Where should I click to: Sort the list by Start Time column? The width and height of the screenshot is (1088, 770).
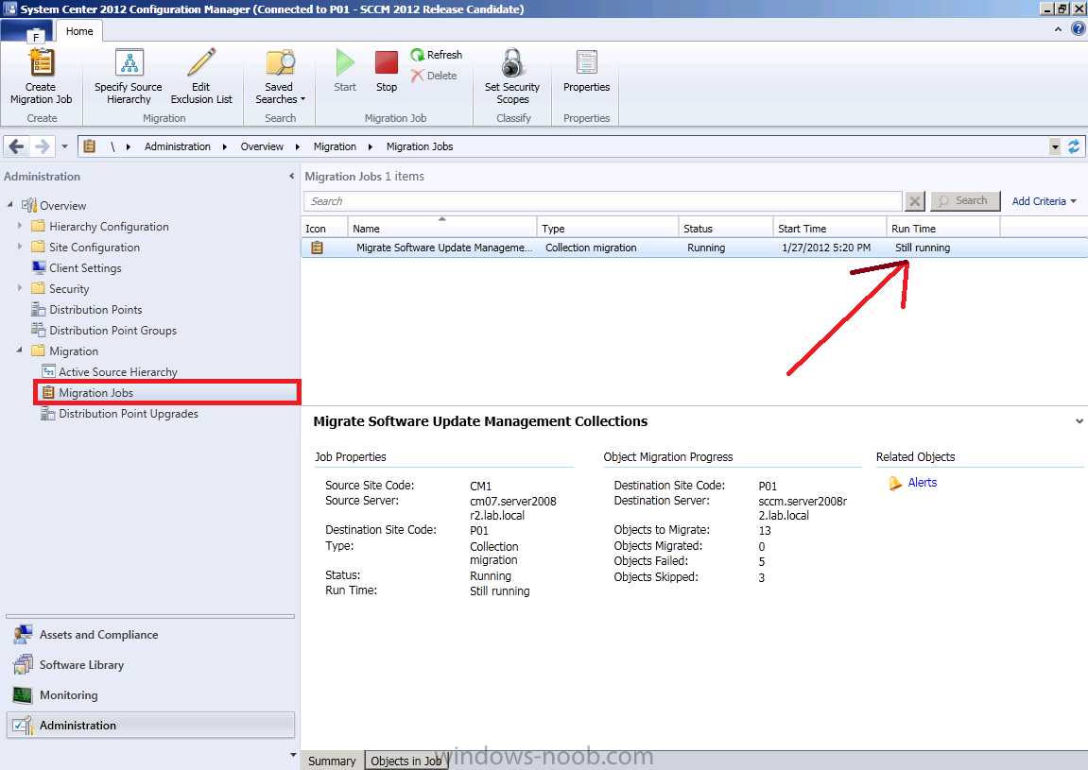[x=829, y=229]
